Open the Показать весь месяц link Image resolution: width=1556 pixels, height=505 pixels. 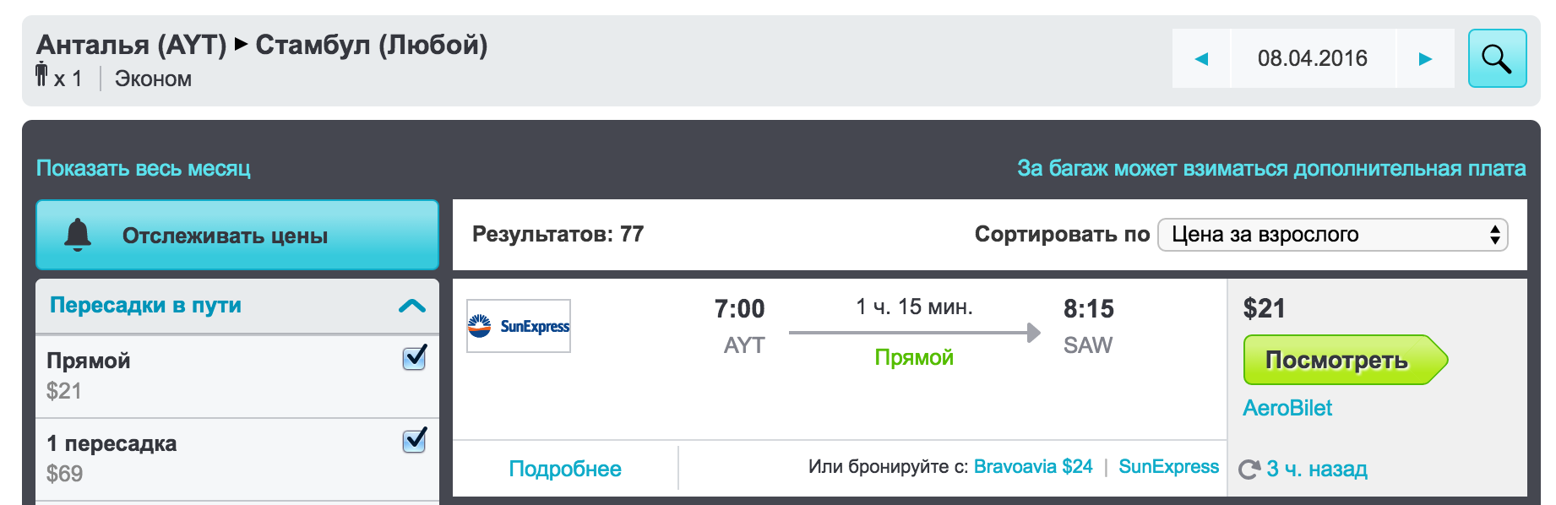click(144, 168)
